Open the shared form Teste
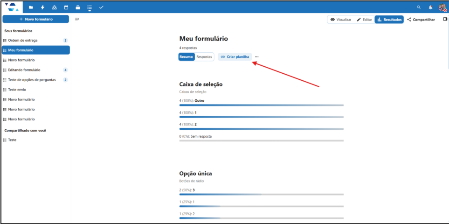The image size is (449, 224). click(x=12, y=140)
